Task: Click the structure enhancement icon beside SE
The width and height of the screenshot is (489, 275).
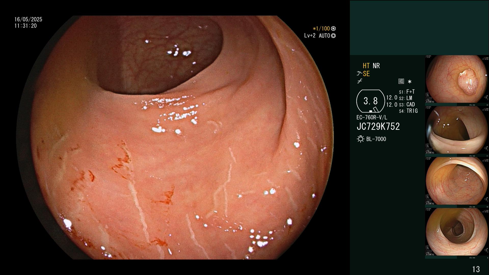Action: (x=359, y=74)
